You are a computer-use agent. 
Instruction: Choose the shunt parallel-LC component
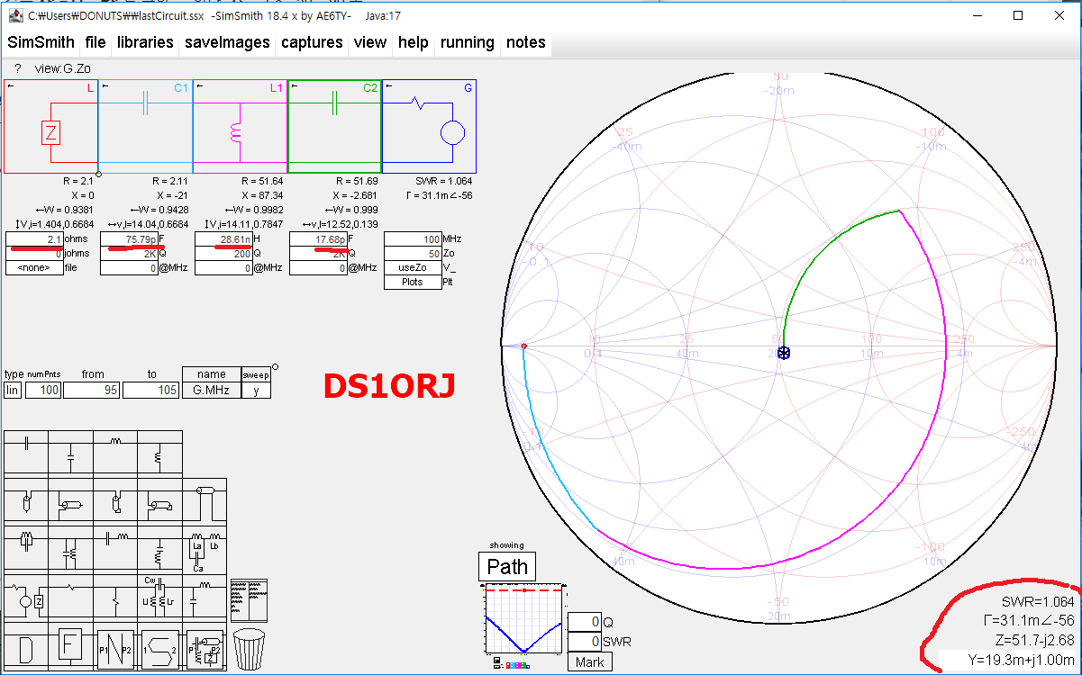click(70, 545)
